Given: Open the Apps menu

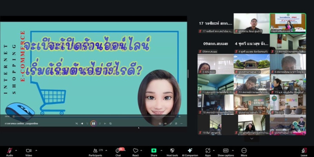Looking at the screenshot, I should [208, 151].
